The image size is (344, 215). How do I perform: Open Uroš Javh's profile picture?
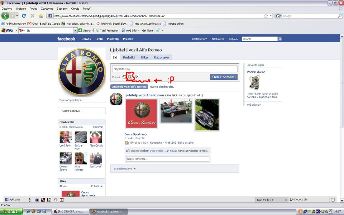click(65, 137)
